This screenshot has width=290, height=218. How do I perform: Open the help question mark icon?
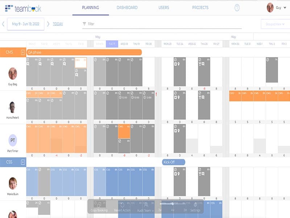click(x=237, y=8)
